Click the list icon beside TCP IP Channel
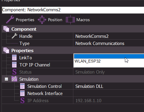 coord(14,65)
